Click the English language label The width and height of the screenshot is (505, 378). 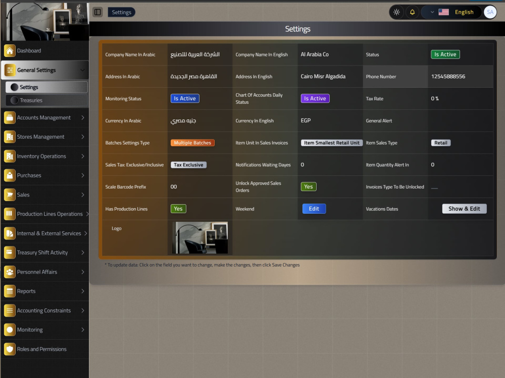coord(464,12)
